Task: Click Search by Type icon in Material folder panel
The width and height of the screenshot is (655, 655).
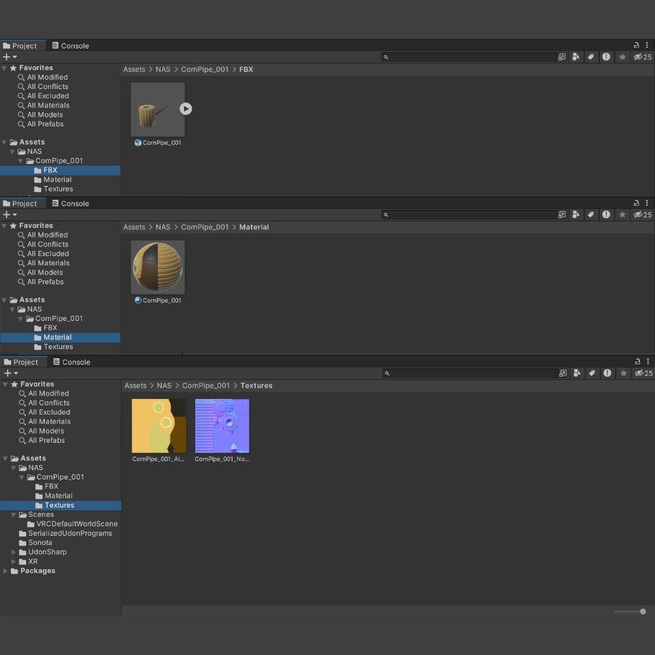Action: 576,215
